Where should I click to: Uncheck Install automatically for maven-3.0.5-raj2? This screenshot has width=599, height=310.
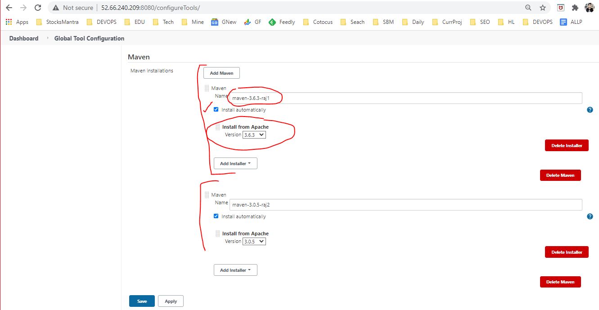click(x=216, y=216)
